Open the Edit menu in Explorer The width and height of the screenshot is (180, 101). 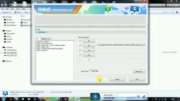coord(7,9)
